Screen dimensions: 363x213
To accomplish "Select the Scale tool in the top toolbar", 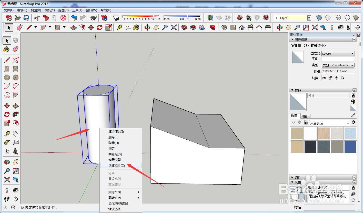I will 108,27.
